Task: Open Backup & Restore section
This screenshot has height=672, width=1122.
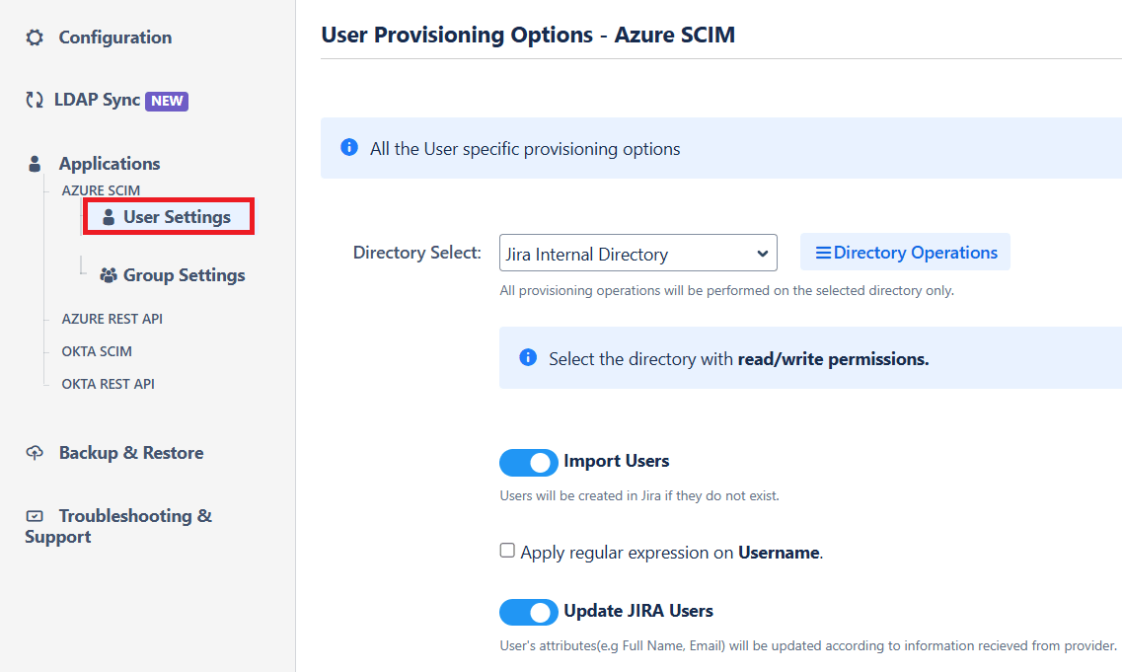Action: (x=131, y=453)
